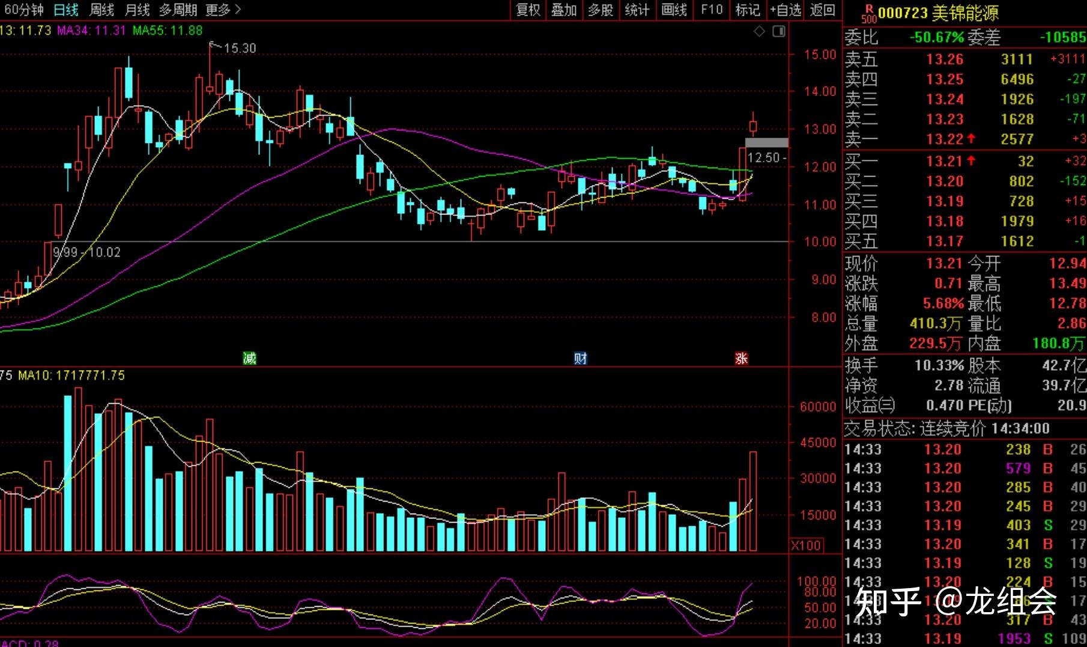
Task: Select the 买二 price 13.20
Action: coord(945,181)
